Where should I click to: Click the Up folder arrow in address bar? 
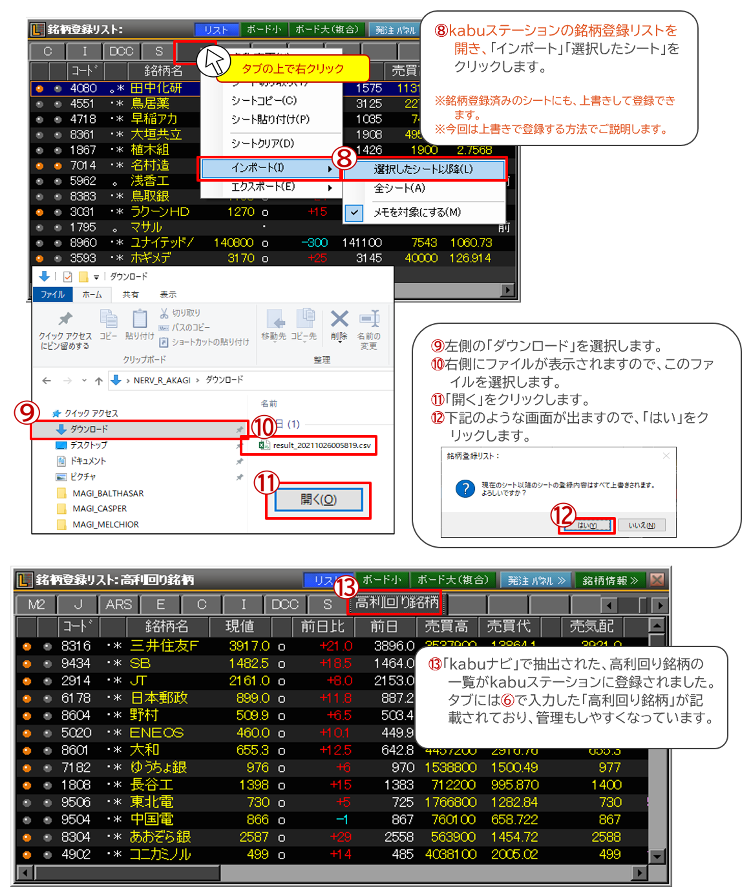pos(98,380)
